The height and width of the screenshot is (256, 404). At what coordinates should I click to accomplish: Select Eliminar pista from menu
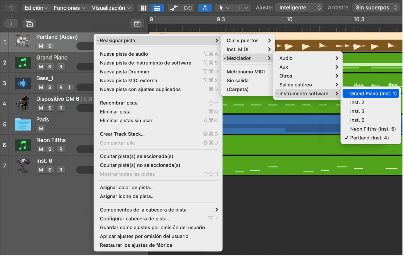(x=158, y=112)
